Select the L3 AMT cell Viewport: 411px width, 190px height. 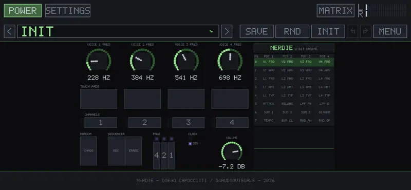point(306,87)
